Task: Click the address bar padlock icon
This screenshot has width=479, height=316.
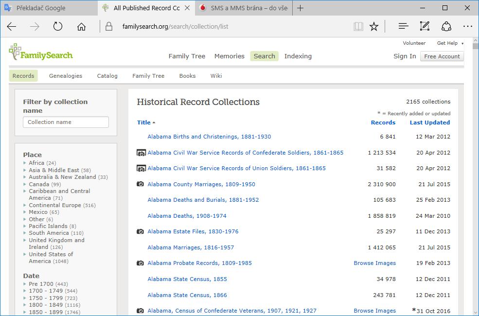Action: coord(109,27)
